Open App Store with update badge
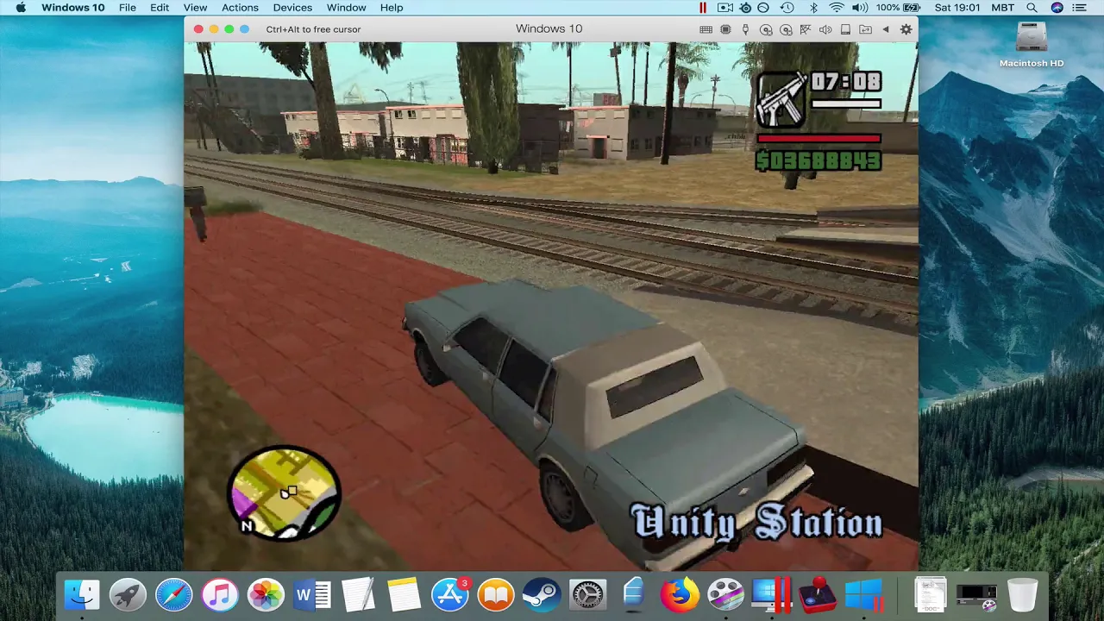The image size is (1104, 621). click(450, 595)
